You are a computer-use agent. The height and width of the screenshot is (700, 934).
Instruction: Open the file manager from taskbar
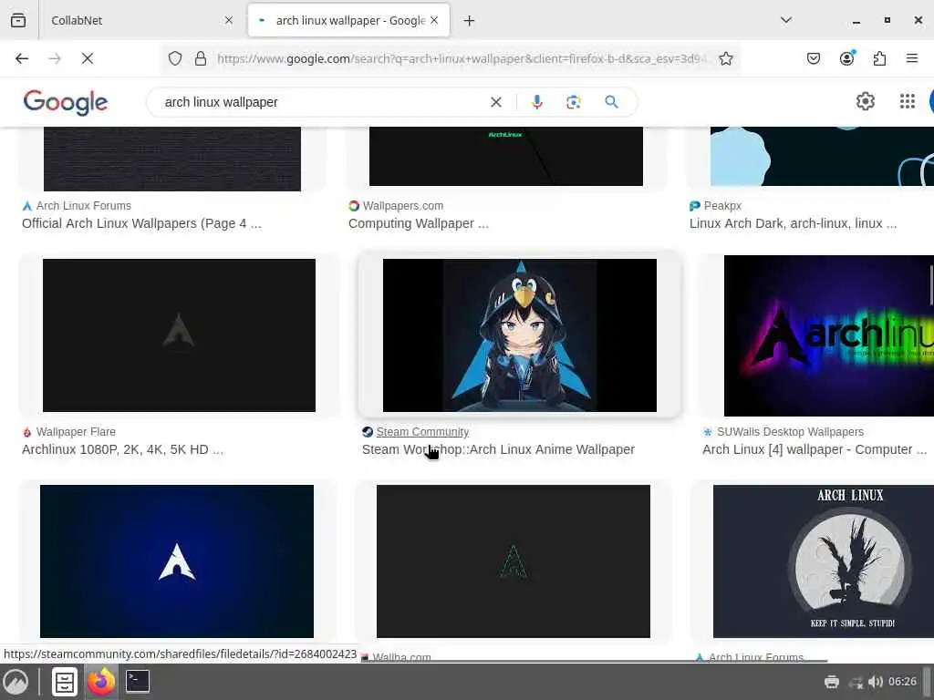(65, 682)
